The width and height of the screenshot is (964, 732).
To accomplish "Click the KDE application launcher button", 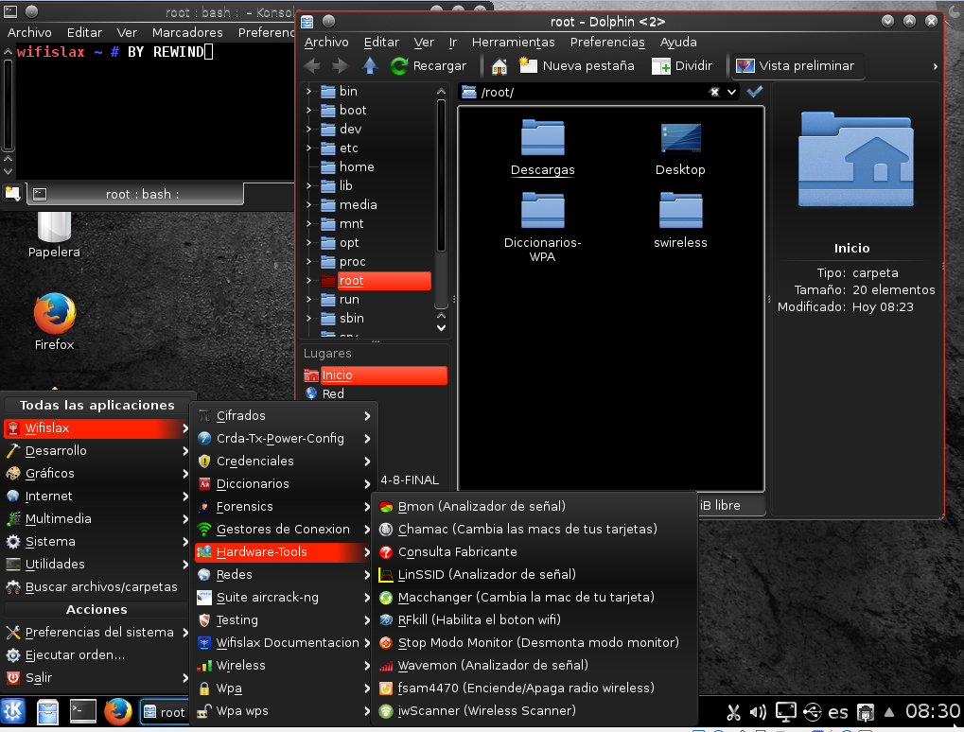I will [13, 712].
